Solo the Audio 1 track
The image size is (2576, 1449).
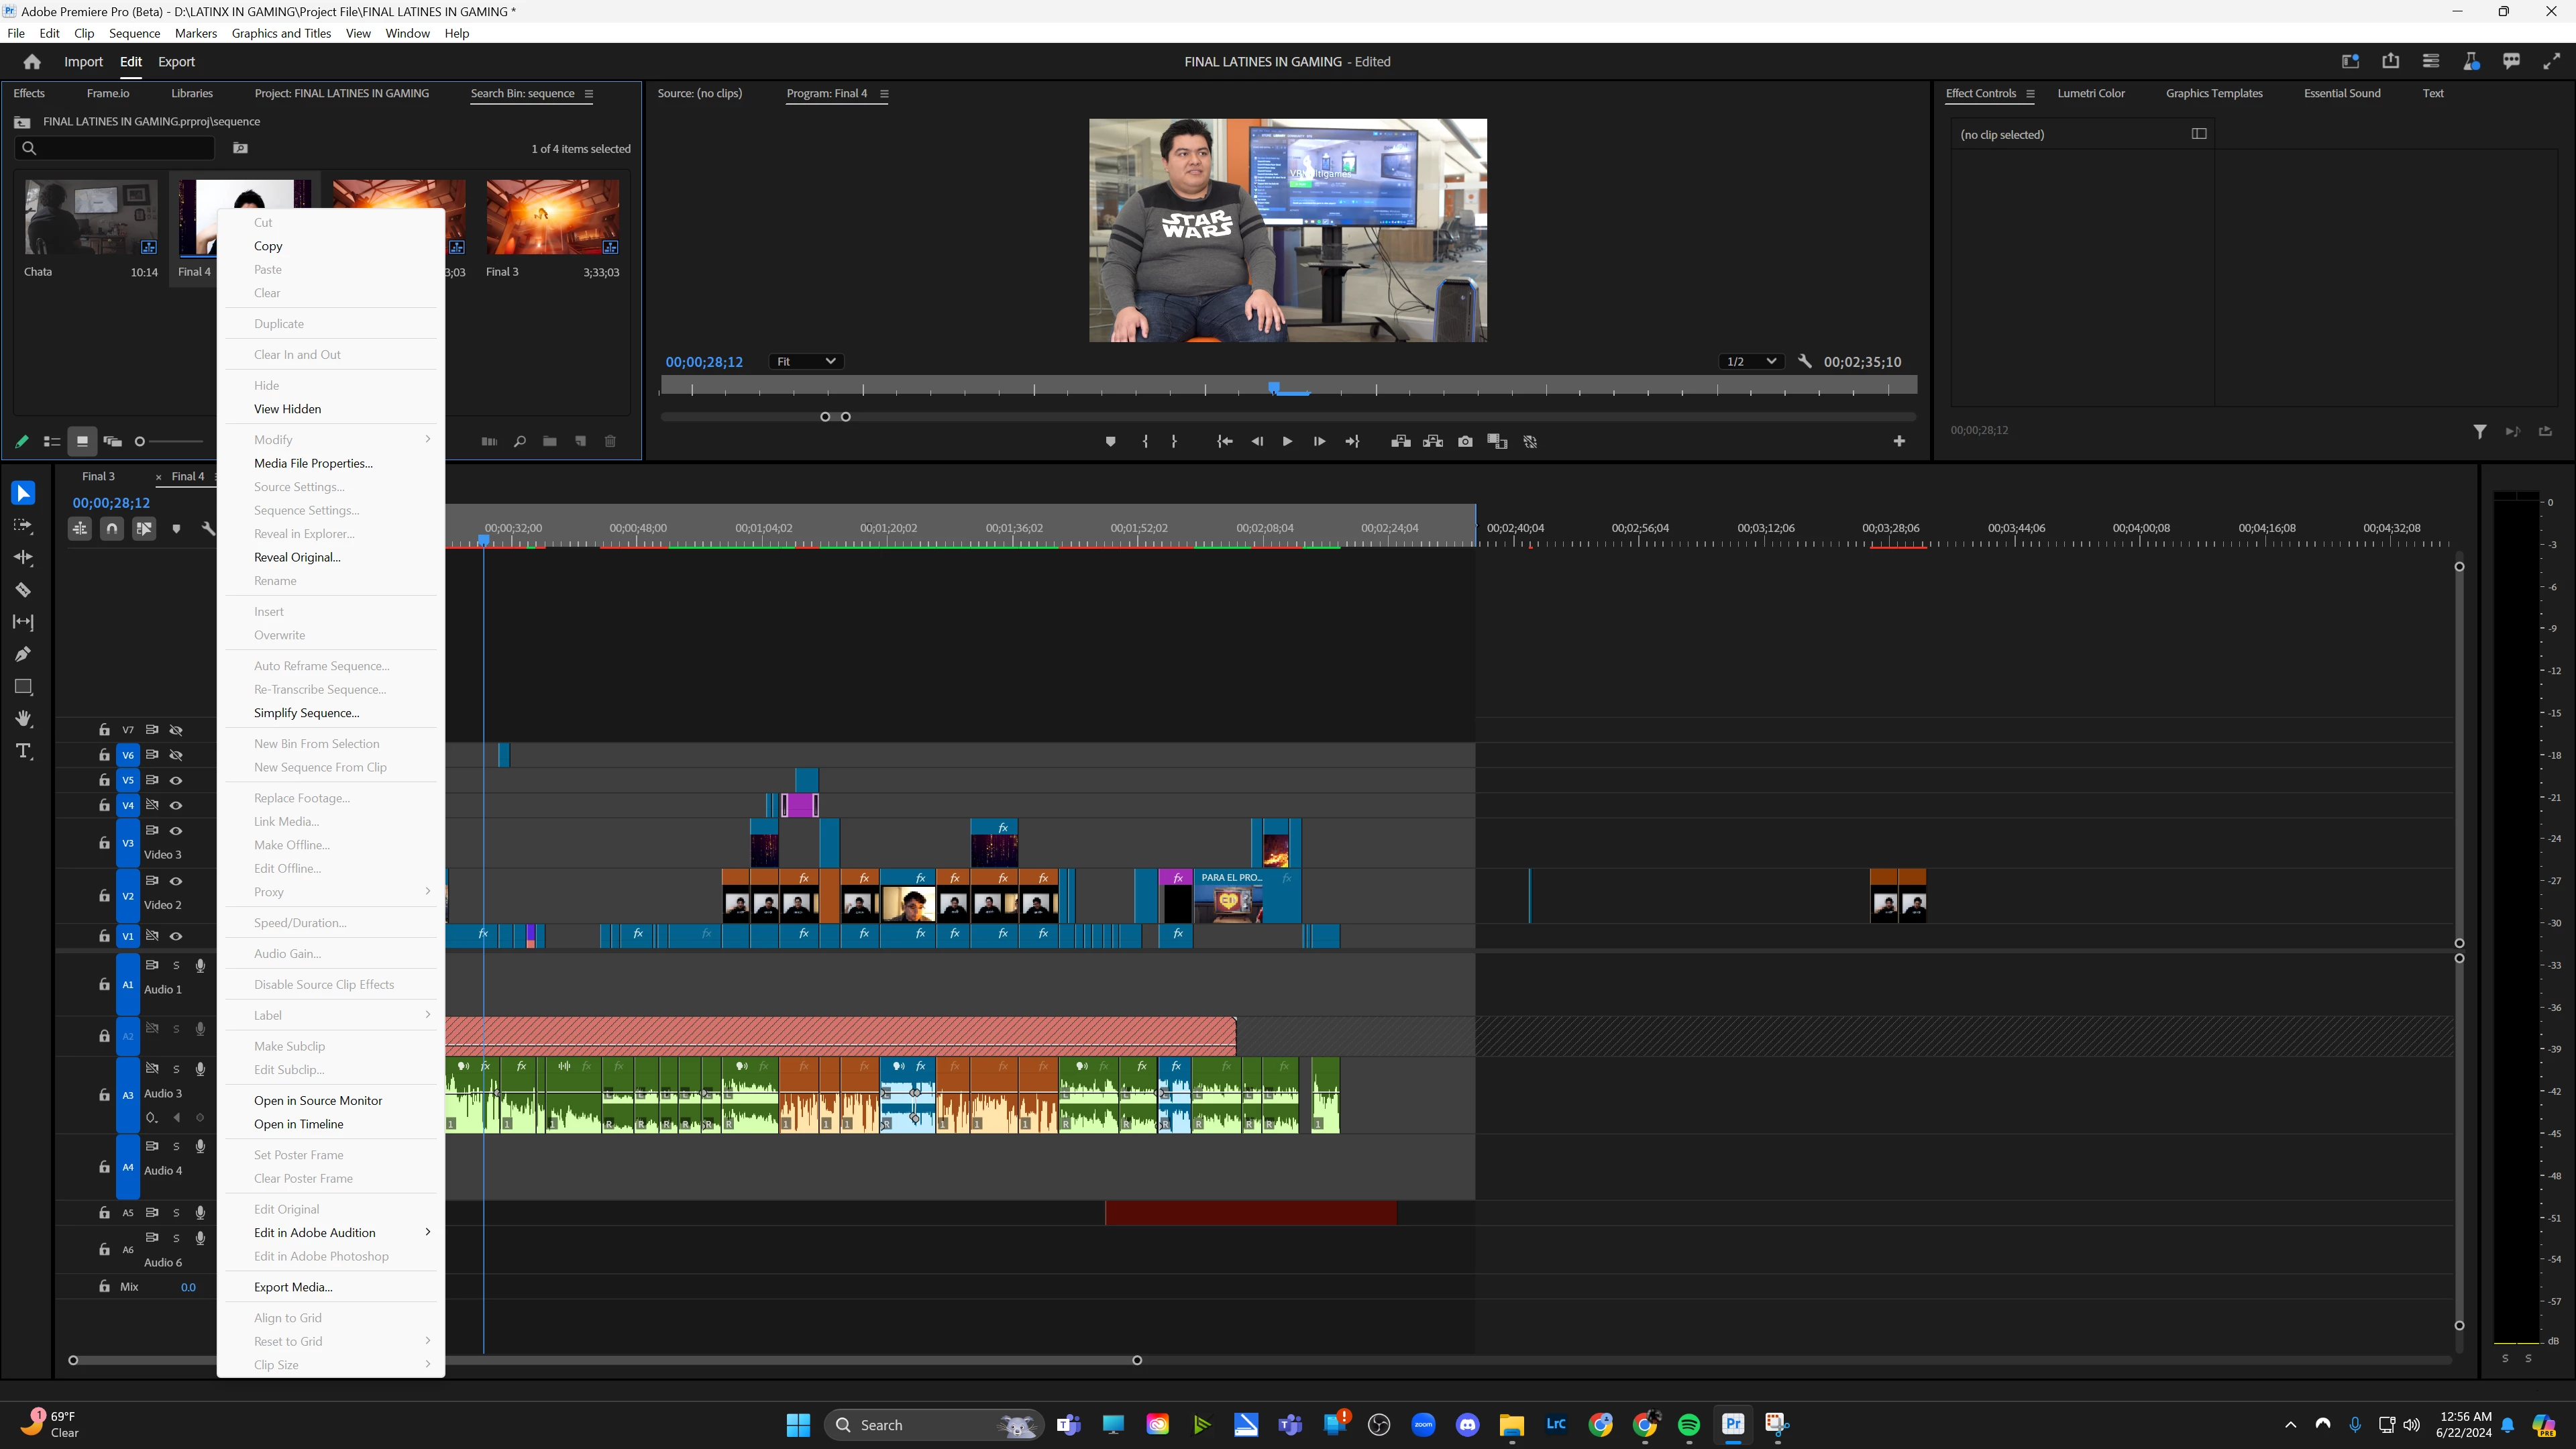point(176,965)
